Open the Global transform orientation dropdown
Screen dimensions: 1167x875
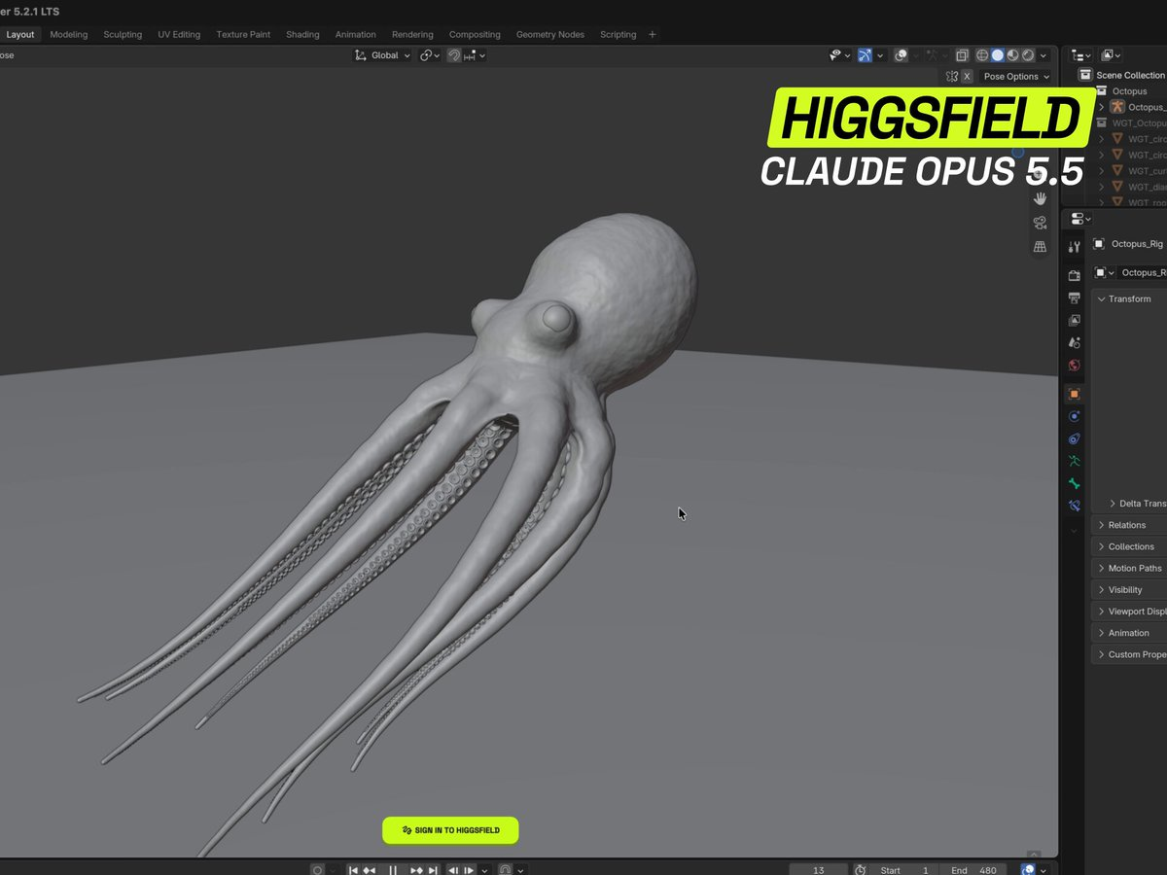pyautogui.click(x=381, y=55)
